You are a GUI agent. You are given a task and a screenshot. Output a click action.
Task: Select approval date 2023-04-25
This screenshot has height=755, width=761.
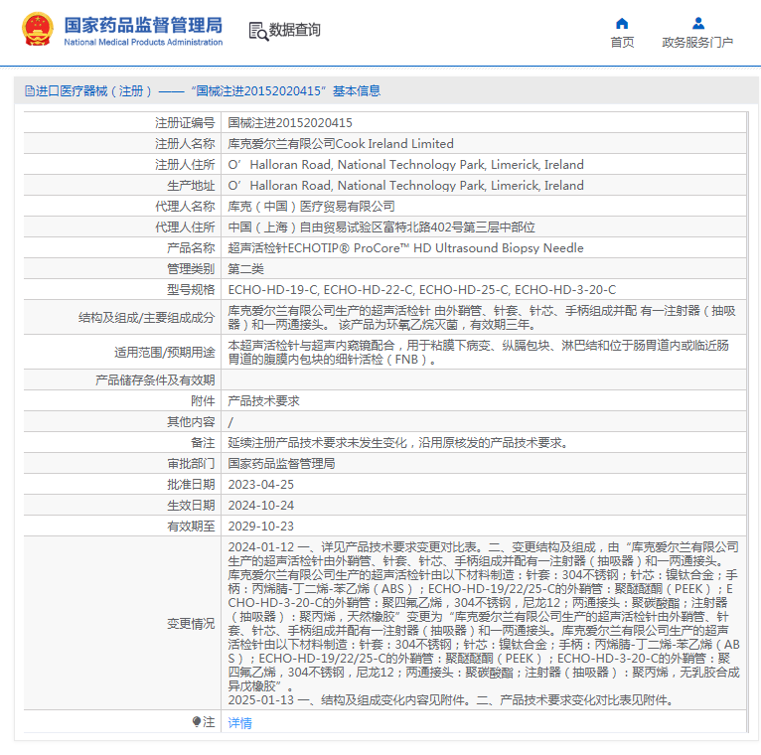(261, 484)
